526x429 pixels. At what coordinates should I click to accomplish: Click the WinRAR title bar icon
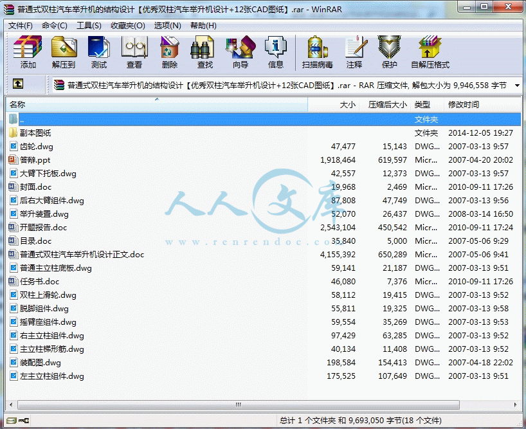[9, 9]
